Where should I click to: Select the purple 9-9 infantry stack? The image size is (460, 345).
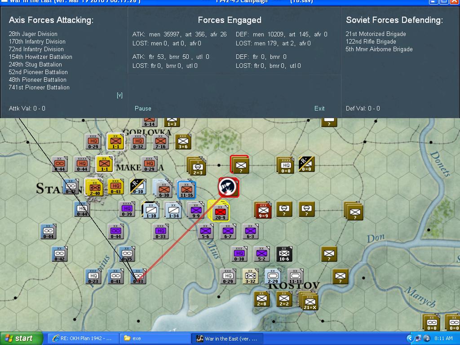[x=196, y=211]
